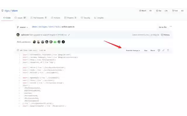Open the Angular 9 upgrade commit message
Screen dimensions: 187x116
[46, 35]
